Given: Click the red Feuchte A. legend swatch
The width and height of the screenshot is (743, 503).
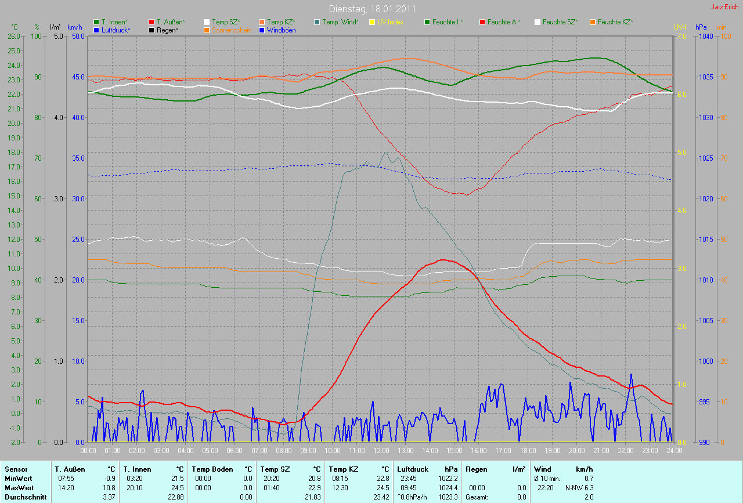Looking at the screenshot, I should (x=482, y=22).
